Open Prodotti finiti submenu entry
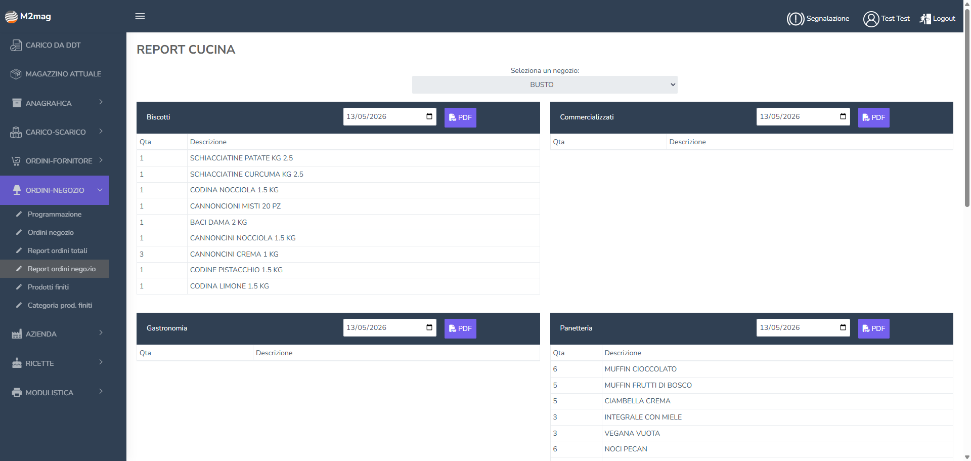This screenshot has height=461, width=971. click(x=55, y=287)
